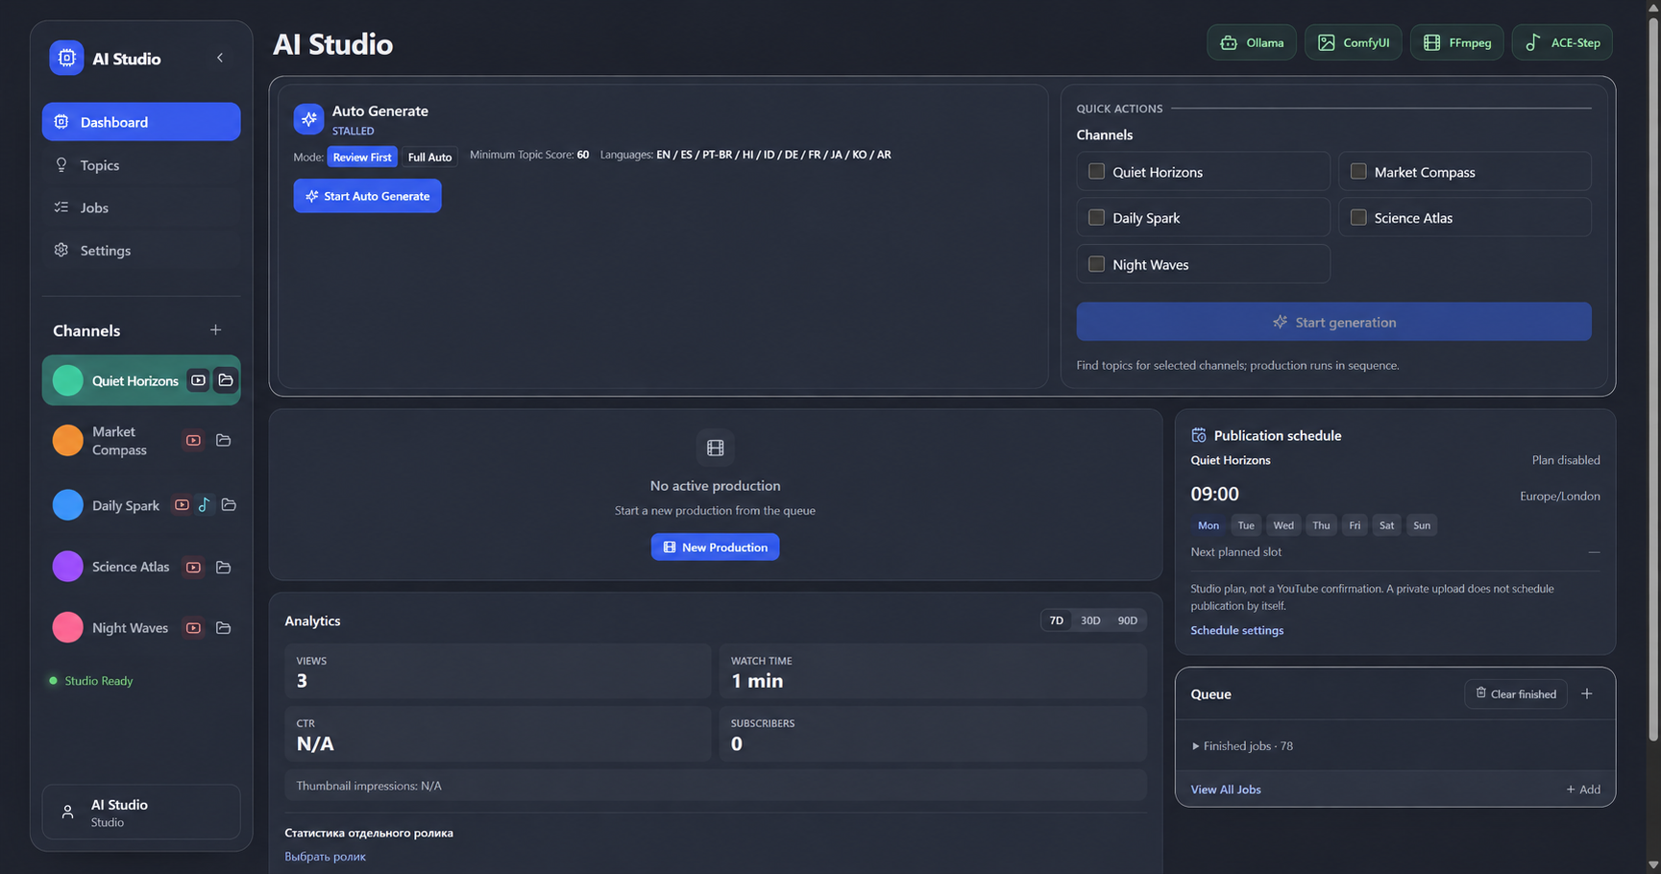
Task: Click the Ollama status badge
Action: (1252, 42)
